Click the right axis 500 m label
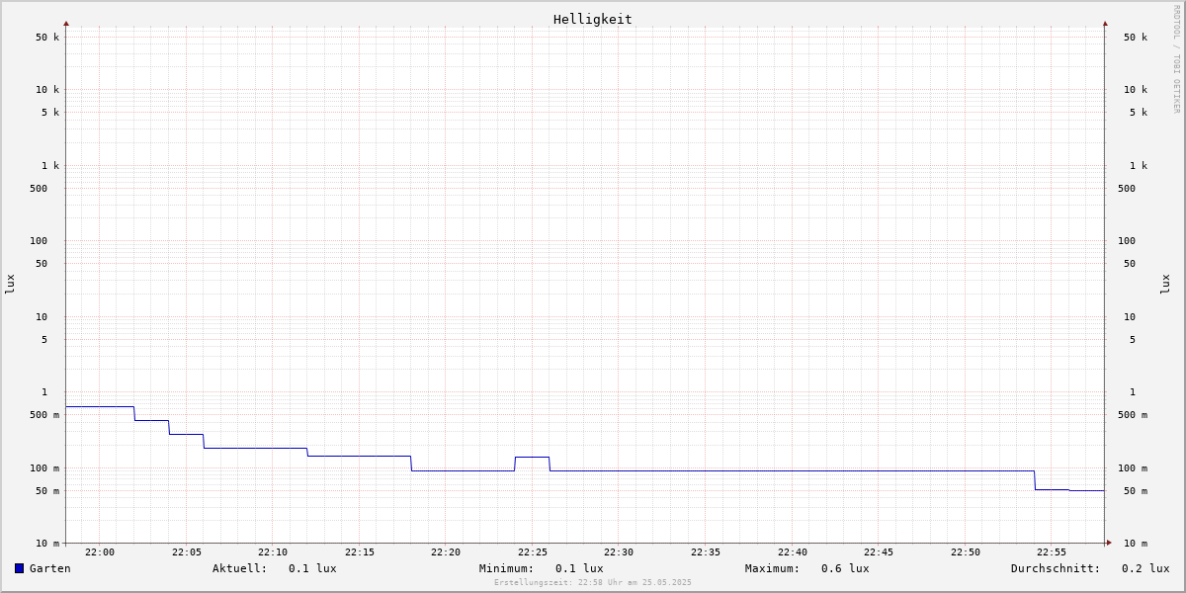Screen dimensions: 1186x593 [x=1133, y=415]
